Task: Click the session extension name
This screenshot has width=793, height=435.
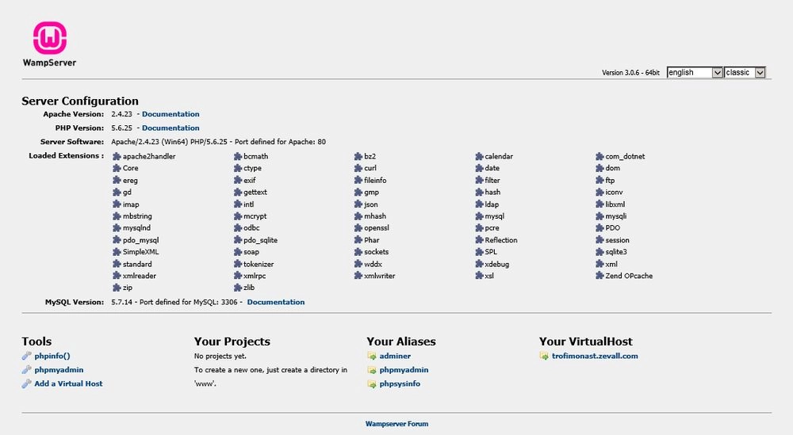Action: click(617, 240)
